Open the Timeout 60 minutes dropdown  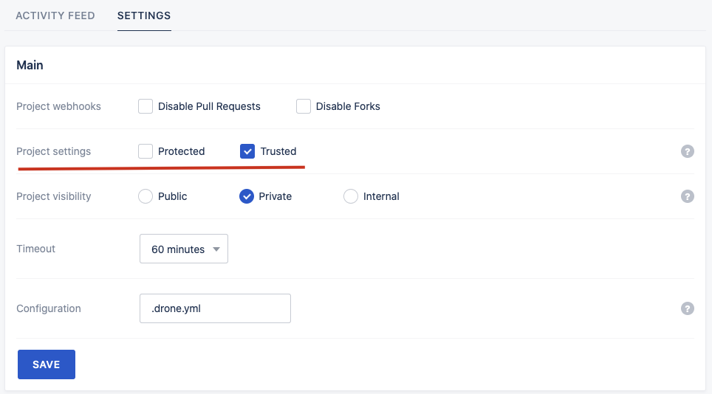[x=184, y=249]
